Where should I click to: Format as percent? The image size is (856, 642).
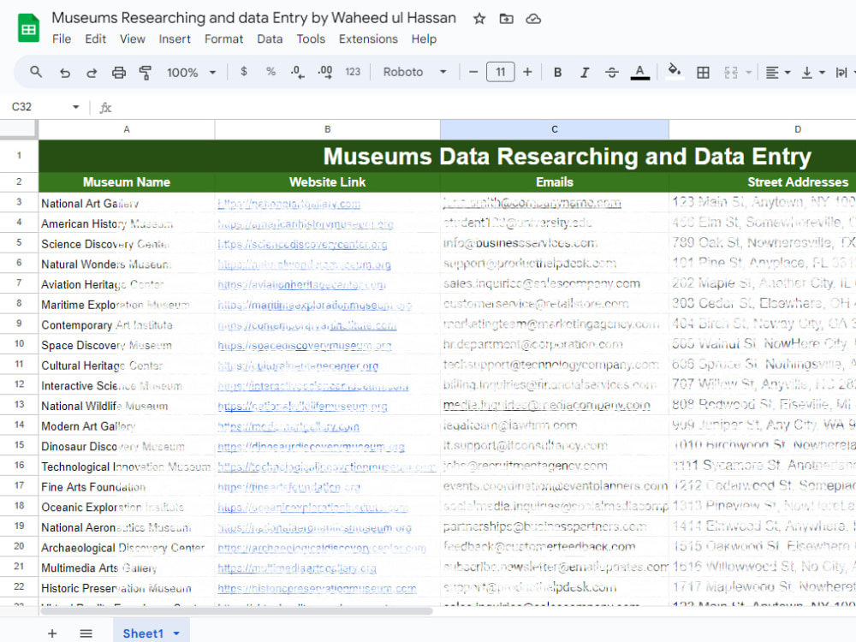(270, 72)
